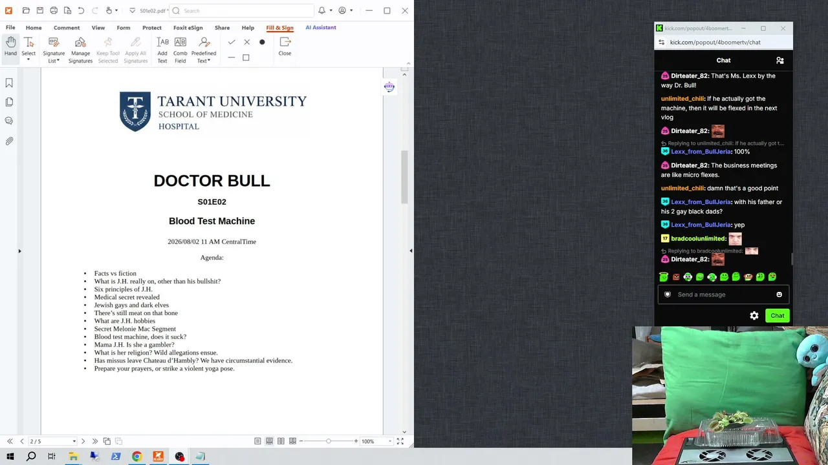The height and width of the screenshot is (465, 828).
Task: Open the Comments side panel
Action: click(x=9, y=121)
